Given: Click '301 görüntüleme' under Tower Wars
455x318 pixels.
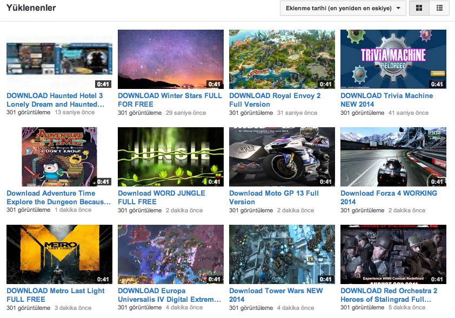Looking at the screenshot, I should pyautogui.click(x=251, y=308).
